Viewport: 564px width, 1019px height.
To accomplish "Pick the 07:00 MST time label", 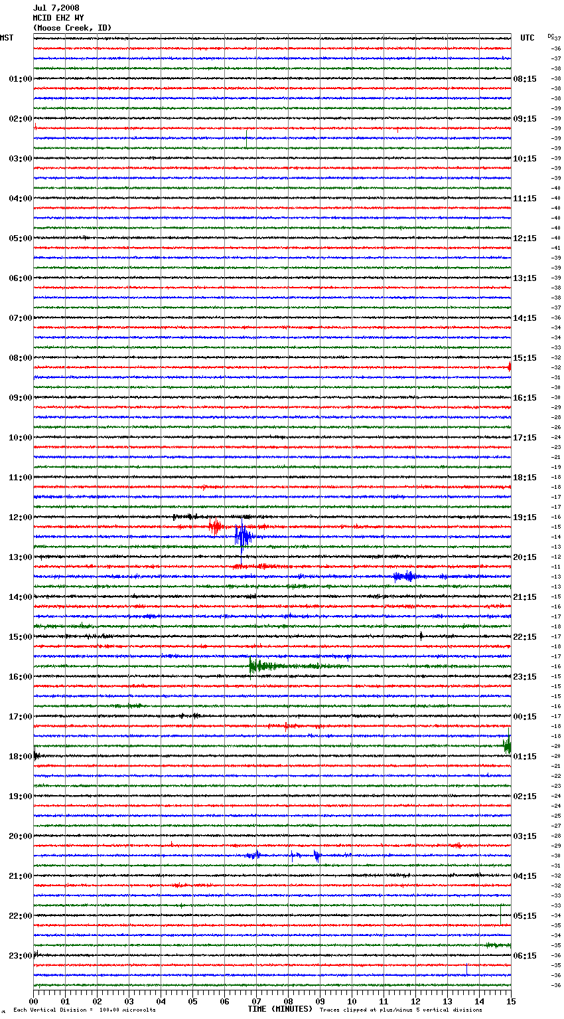I will point(21,318).
